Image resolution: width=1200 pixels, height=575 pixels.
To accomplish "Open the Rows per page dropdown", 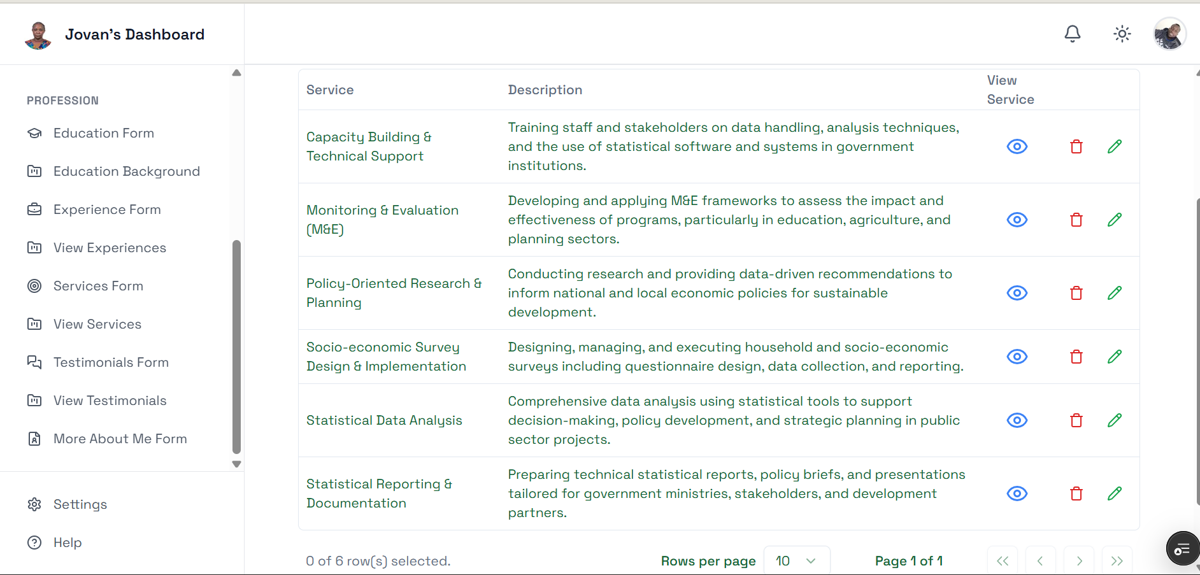I will click(x=796, y=561).
